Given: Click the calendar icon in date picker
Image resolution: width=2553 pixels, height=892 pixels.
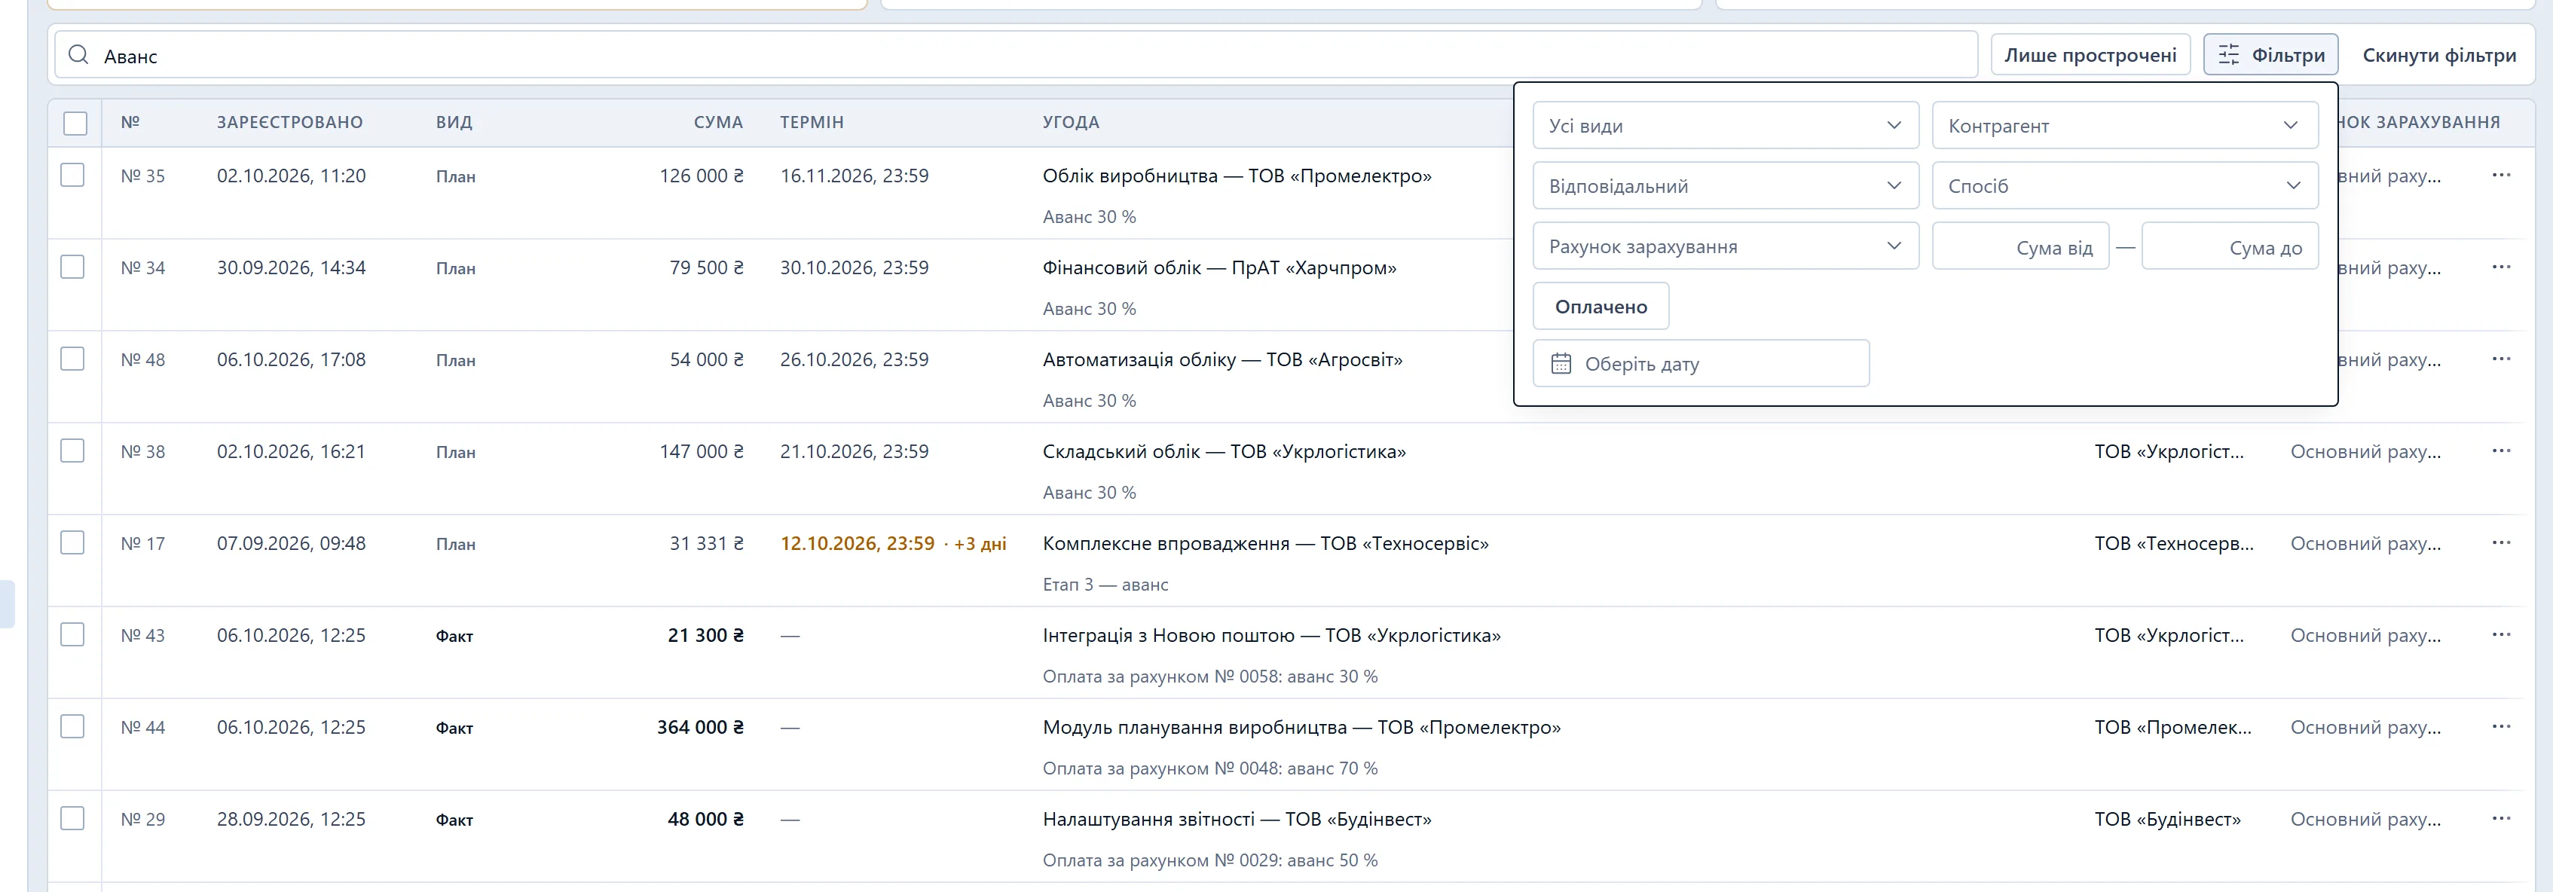Looking at the screenshot, I should [1561, 364].
